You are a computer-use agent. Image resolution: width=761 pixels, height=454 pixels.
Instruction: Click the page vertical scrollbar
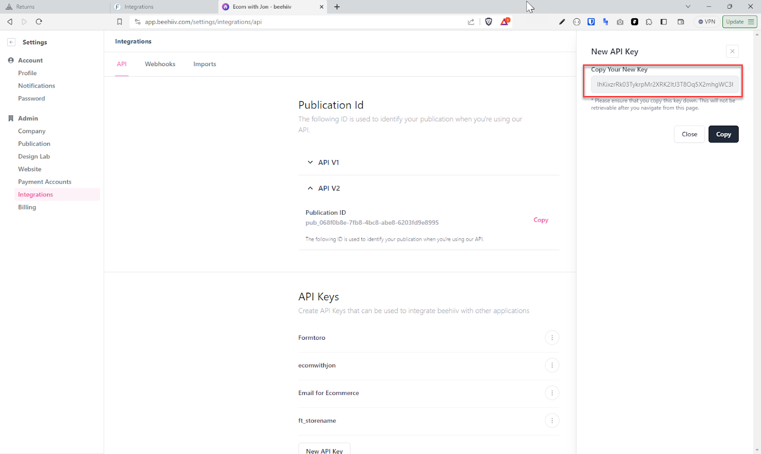coord(757,242)
